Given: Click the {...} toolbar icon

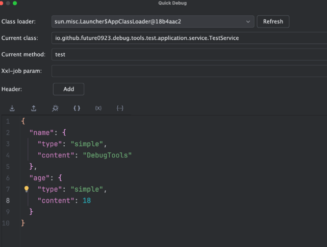Looking at the screenshot, I should [120, 108].
